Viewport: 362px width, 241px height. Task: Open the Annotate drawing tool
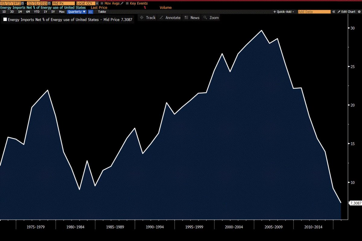170,18
